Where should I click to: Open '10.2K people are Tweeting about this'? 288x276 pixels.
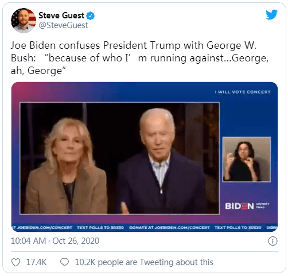[144, 262]
